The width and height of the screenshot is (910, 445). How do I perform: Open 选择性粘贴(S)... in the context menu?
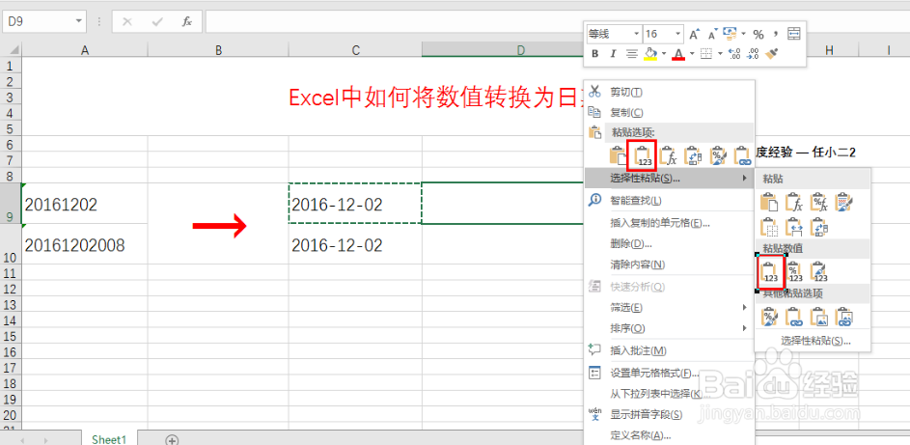coord(669,179)
